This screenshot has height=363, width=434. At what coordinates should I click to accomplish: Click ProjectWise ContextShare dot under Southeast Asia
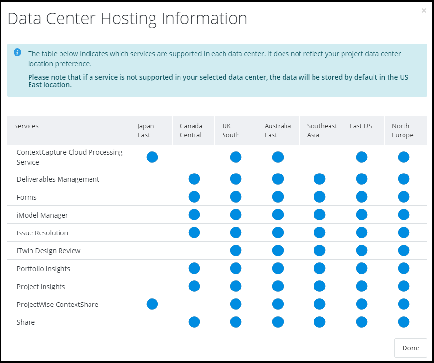319,304
